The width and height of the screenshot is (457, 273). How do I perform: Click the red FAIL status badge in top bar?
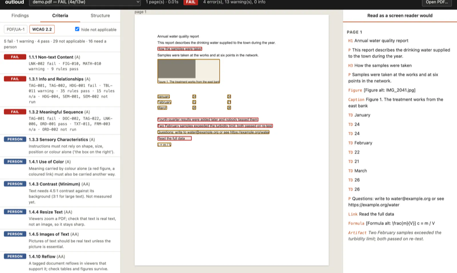click(x=191, y=2)
